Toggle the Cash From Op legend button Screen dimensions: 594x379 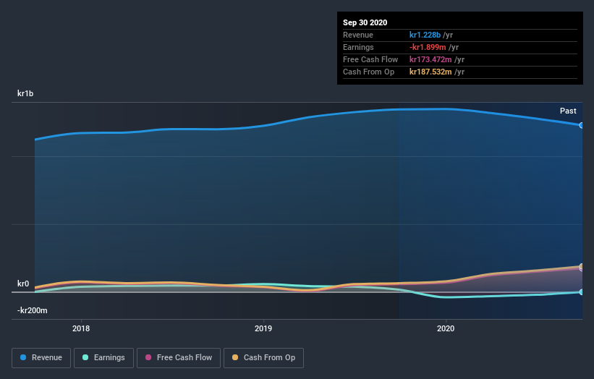(x=263, y=358)
